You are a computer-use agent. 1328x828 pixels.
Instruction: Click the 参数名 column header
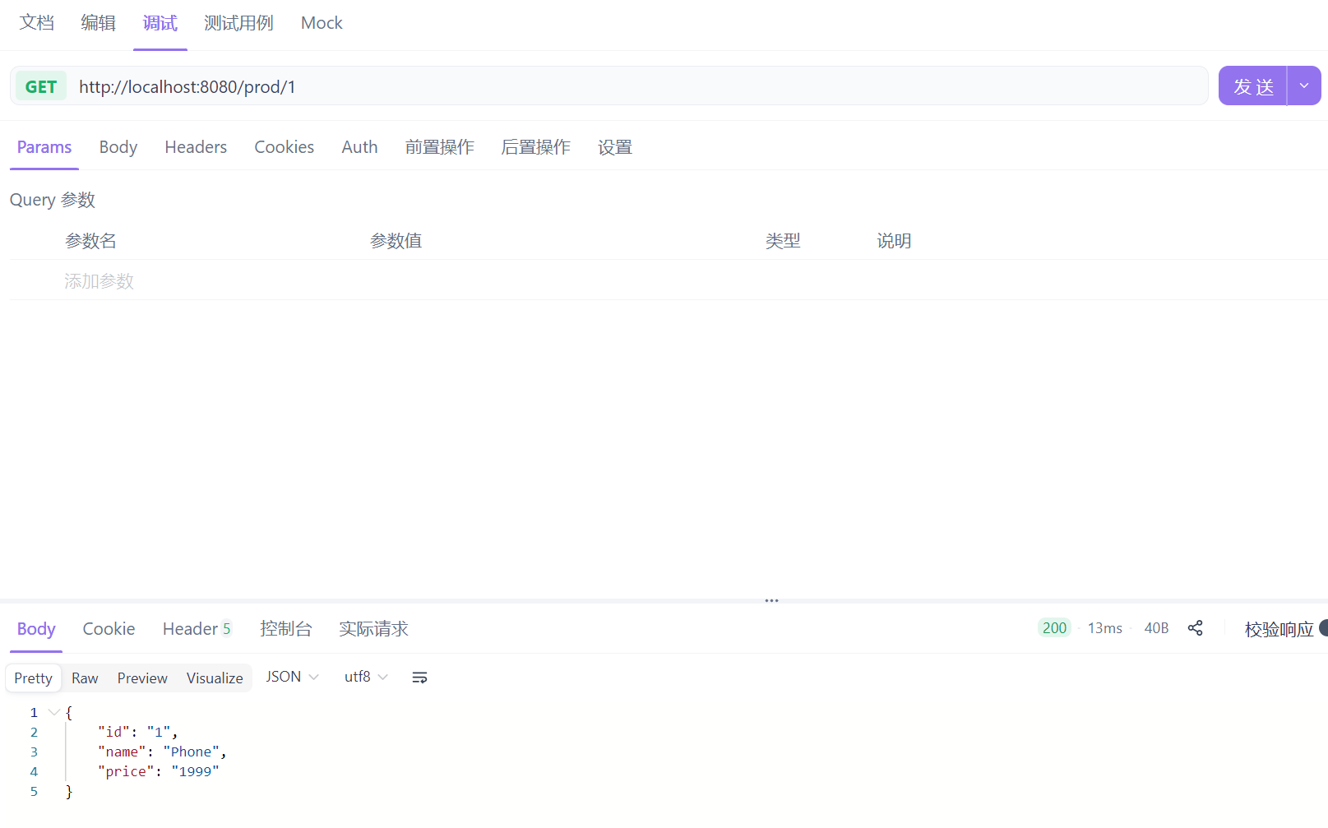coord(90,241)
